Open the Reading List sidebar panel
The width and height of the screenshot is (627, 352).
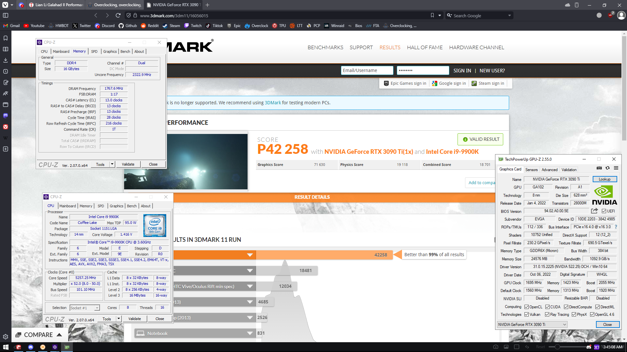[x=6, y=49]
